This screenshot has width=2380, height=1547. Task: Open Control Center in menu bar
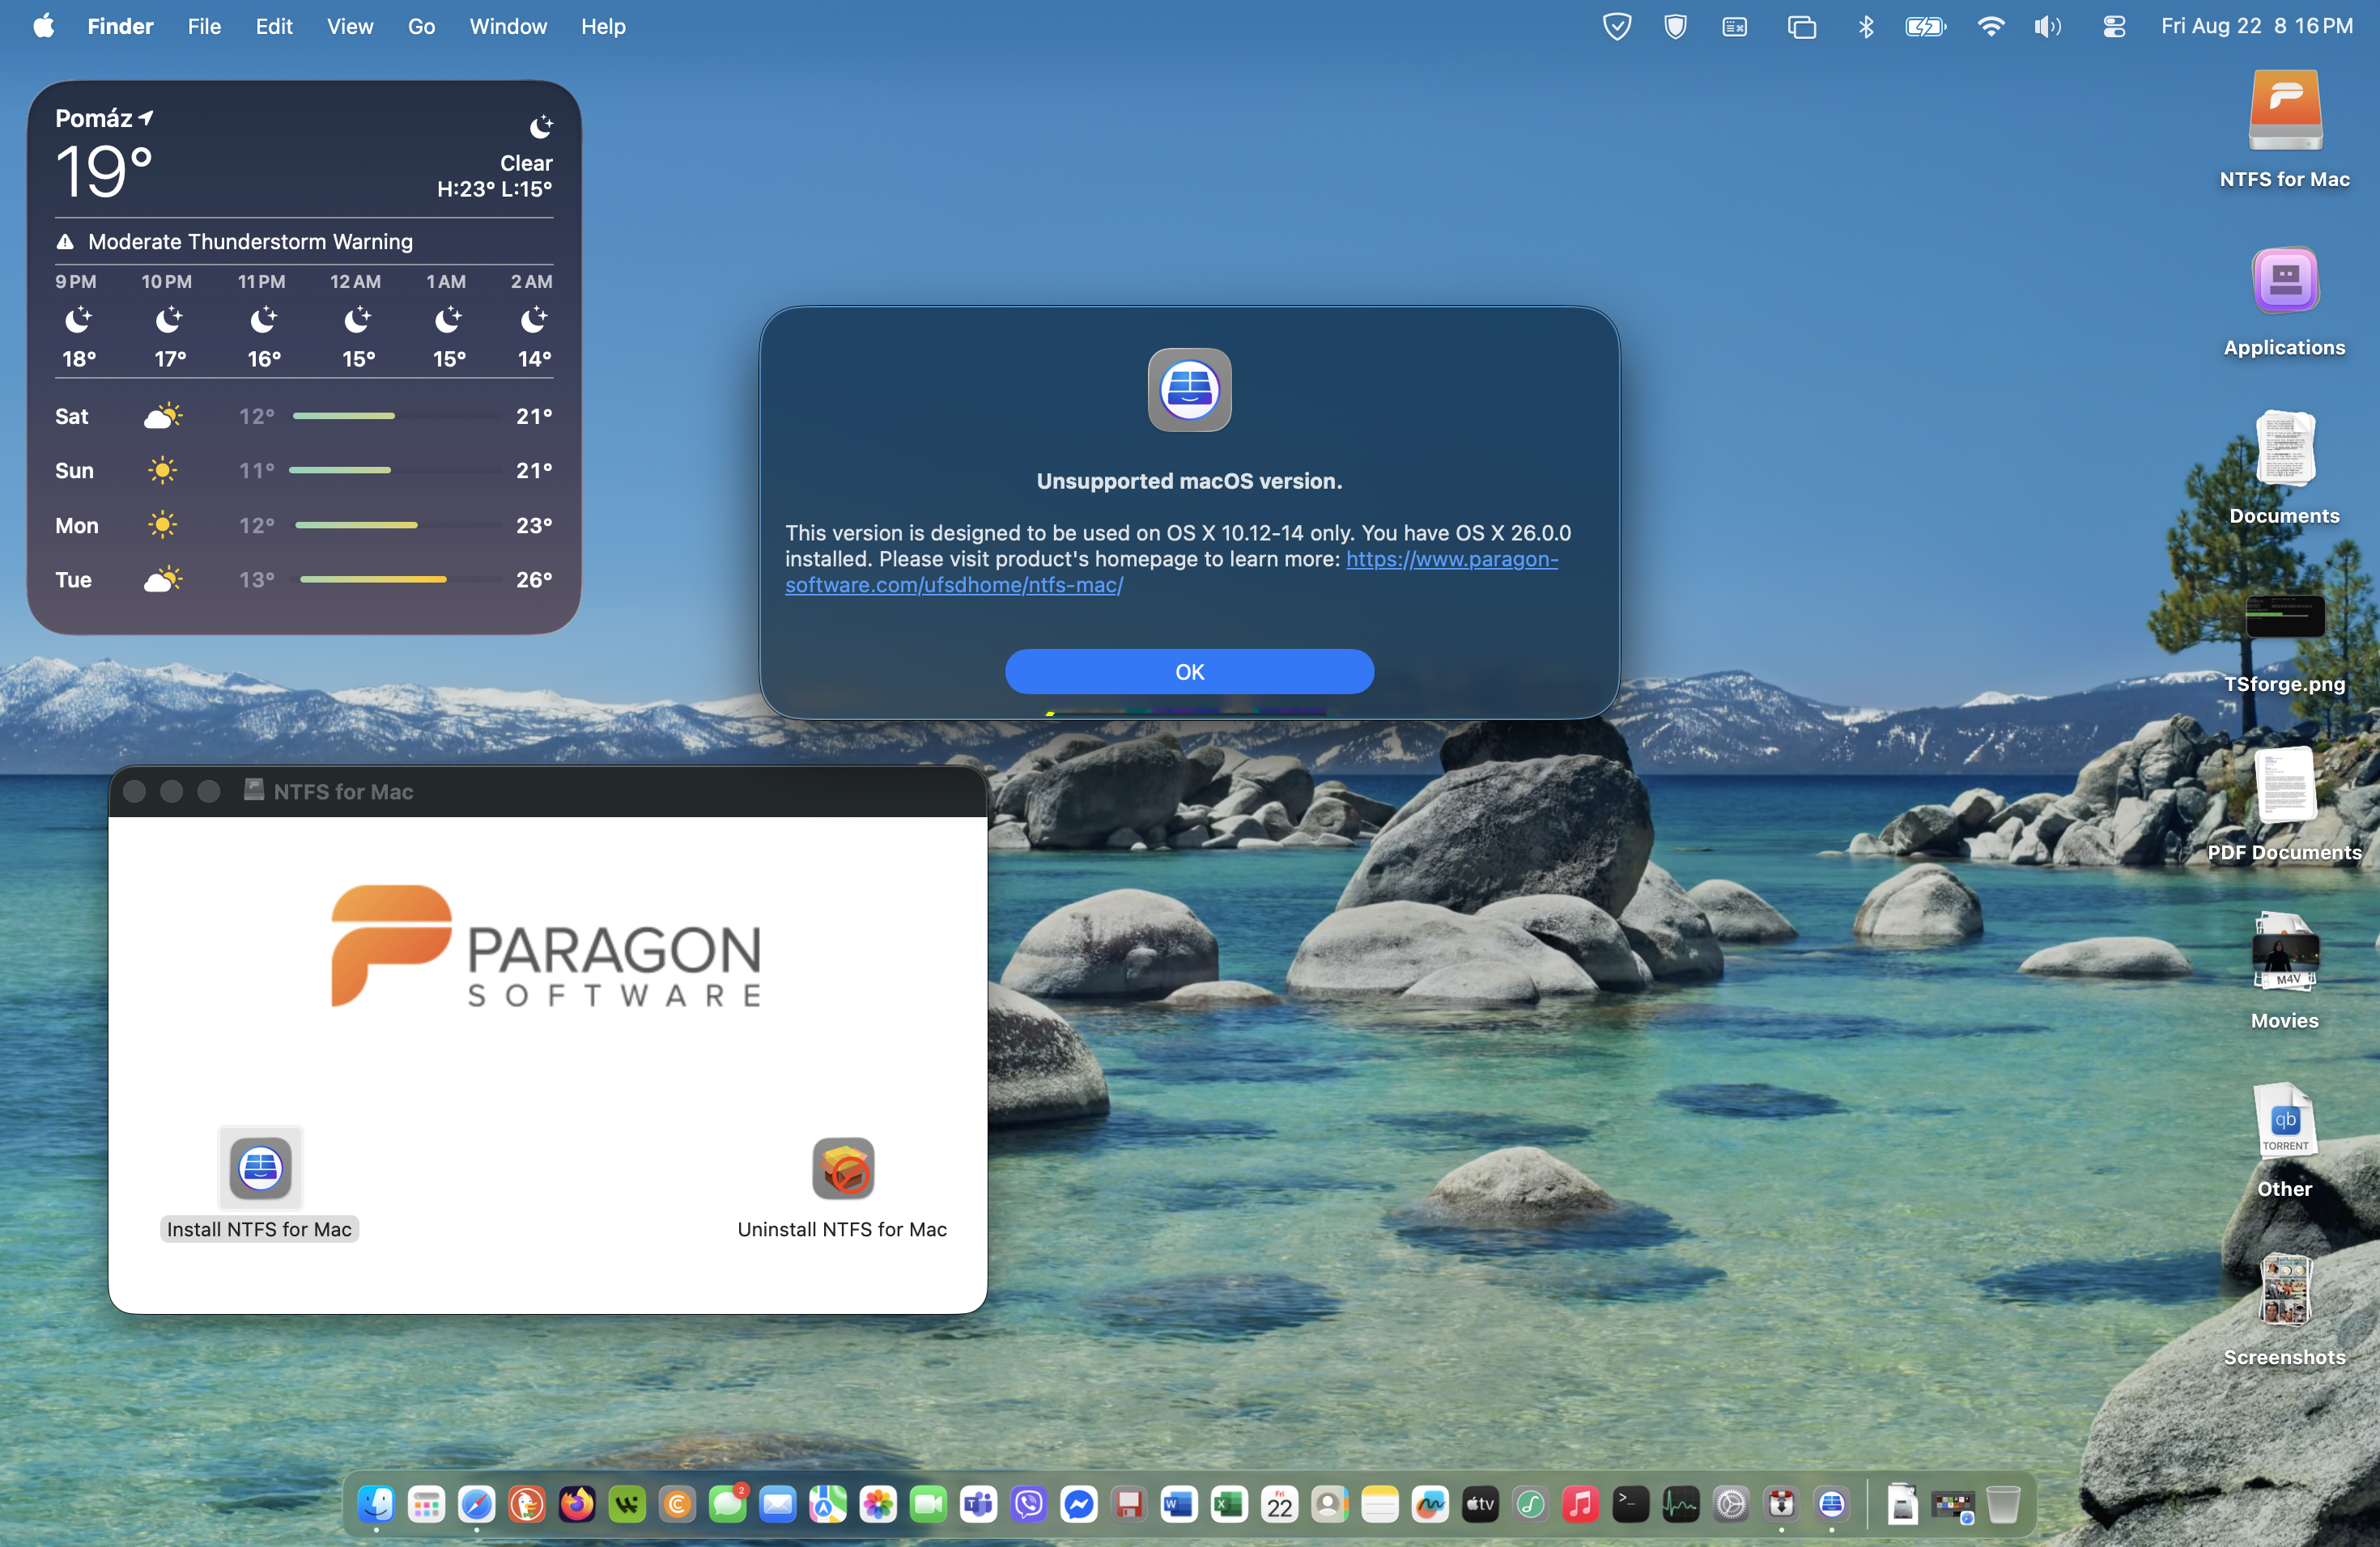coord(2113,26)
